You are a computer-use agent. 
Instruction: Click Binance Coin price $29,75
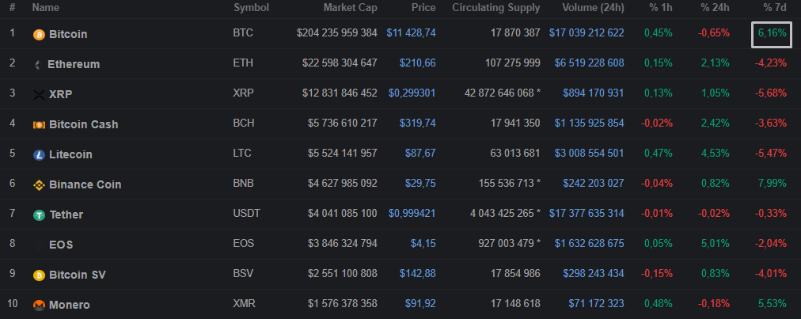[x=420, y=184]
